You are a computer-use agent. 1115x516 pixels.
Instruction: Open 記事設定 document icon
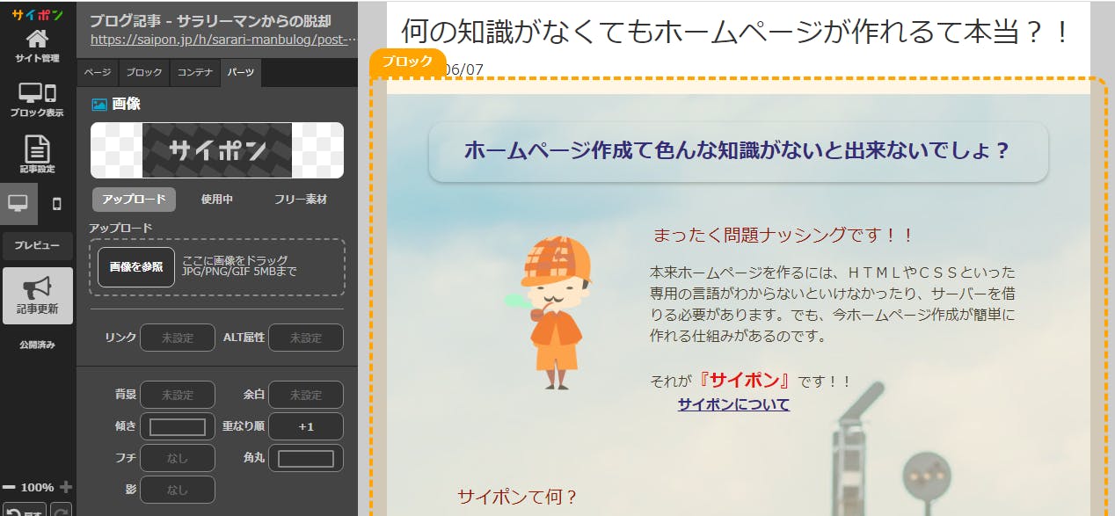point(37,154)
